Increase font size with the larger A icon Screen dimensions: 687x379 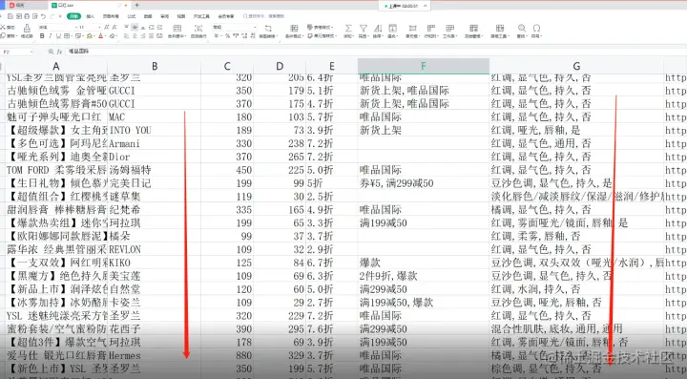tap(107, 27)
